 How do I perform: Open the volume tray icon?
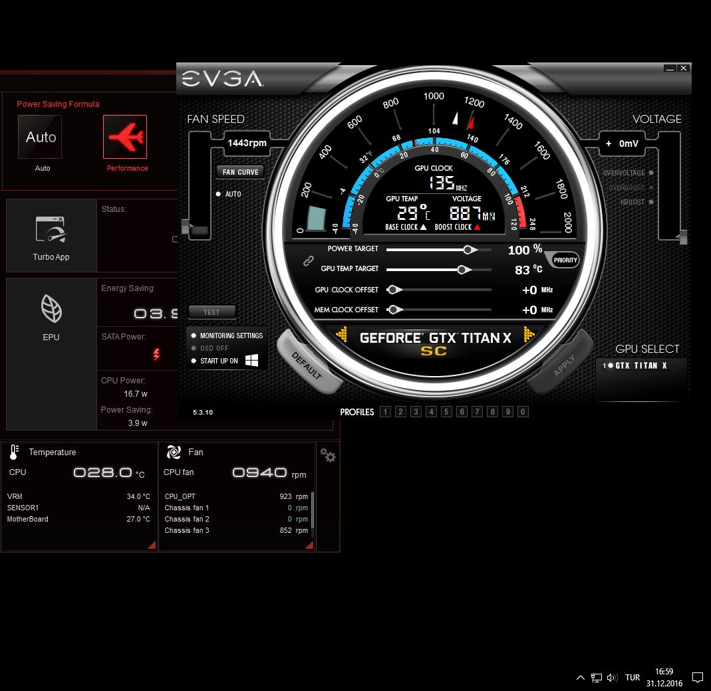click(612, 678)
